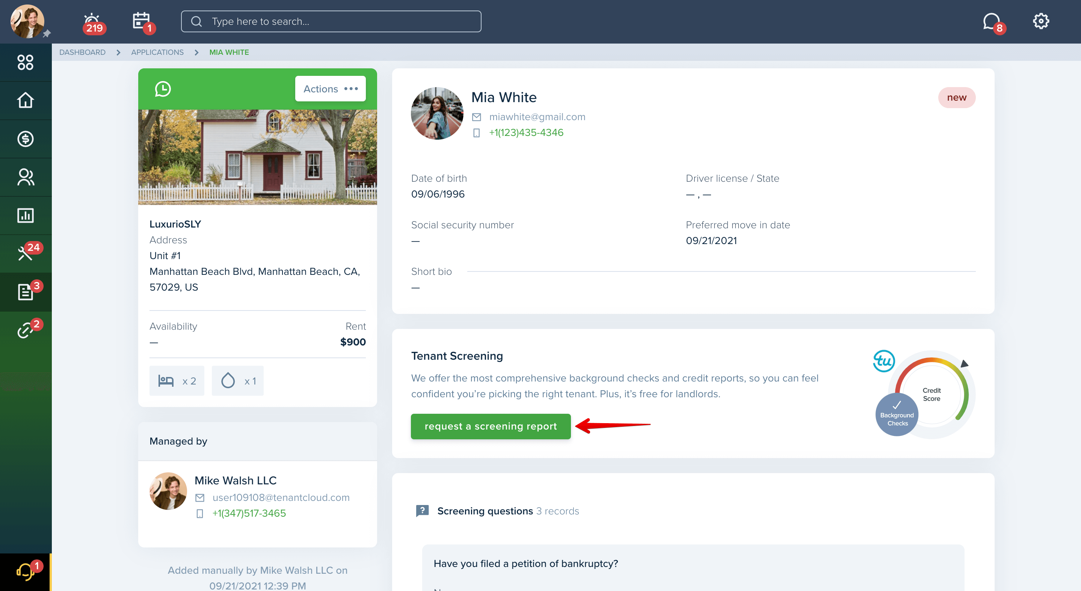Click the Background Checks badge circle
The width and height of the screenshot is (1081, 591).
[897, 415]
